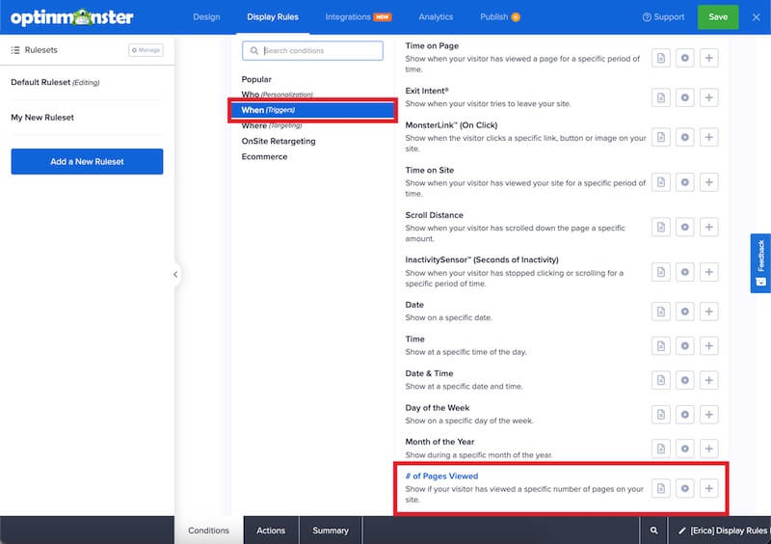Click Add a New Ruleset button

tap(87, 161)
